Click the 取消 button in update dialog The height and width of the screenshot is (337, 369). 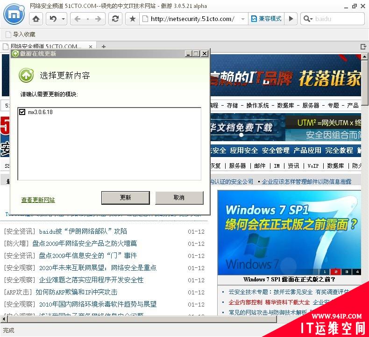click(179, 198)
